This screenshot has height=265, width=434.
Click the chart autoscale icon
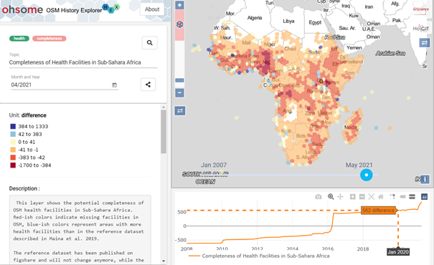[372, 196]
